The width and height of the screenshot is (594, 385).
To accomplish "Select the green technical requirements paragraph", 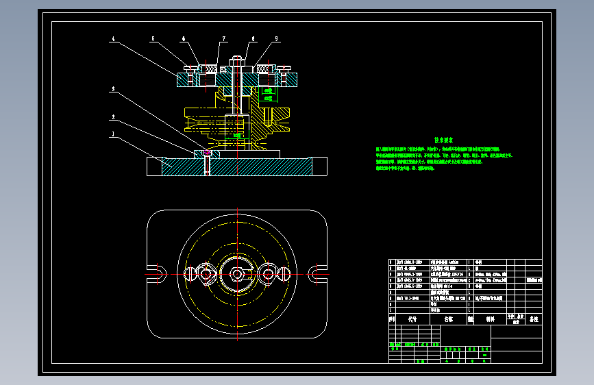I will click(443, 159).
